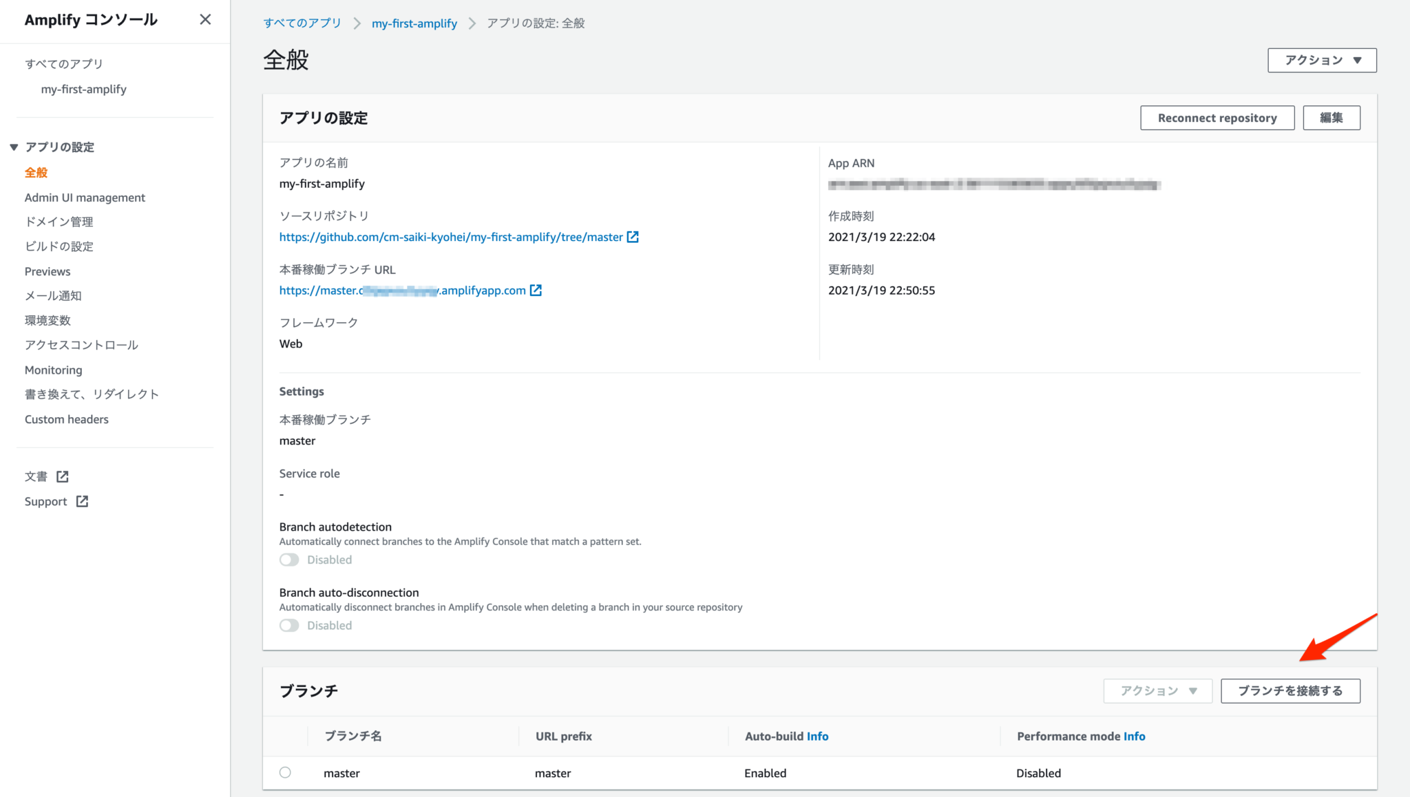1410x797 pixels.
Task: Click the GitHub repository external link icon
Action: tap(633, 236)
